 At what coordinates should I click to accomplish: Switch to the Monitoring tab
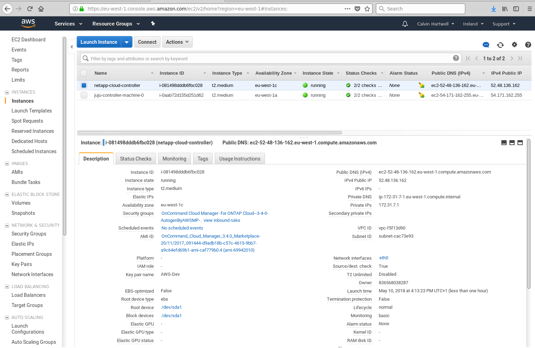click(x=174, y=159)
